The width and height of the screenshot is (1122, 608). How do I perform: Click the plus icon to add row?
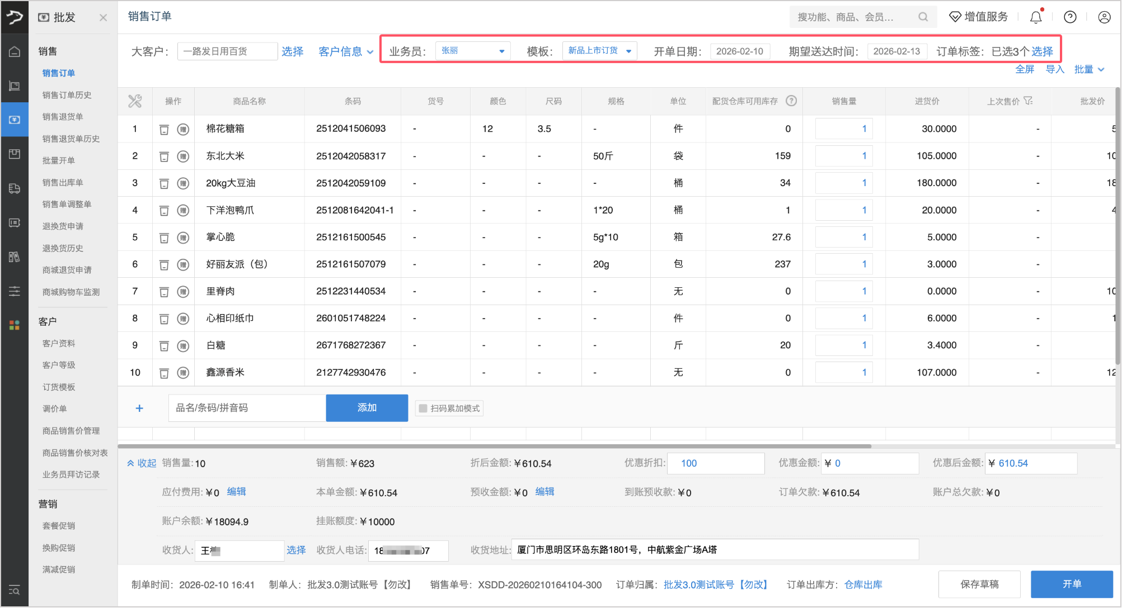click(139, 408)
